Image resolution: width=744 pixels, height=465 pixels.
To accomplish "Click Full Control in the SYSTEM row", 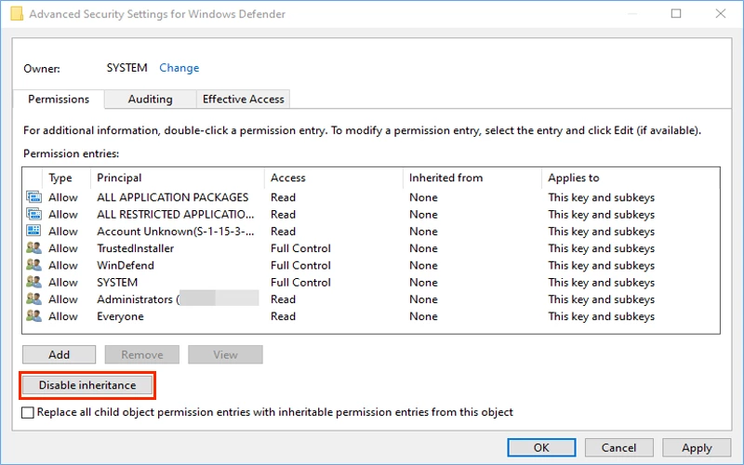I will tap(300, 283).
